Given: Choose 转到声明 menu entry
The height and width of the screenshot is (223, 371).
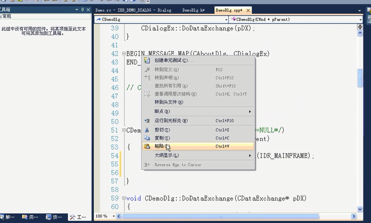Looking at the screenshot, I should click(198, 77).
